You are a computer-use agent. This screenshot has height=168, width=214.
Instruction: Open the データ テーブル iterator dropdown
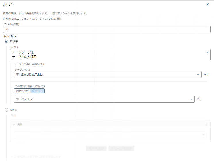coord(207,52)
